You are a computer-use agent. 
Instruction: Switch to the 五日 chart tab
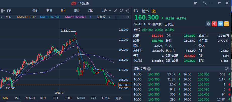pos(49,11)
